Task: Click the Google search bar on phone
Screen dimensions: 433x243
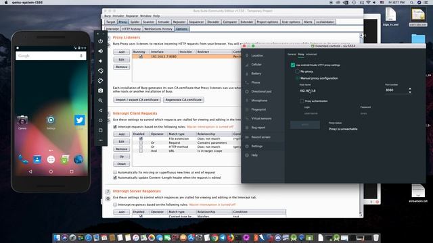Action: [51, 55]
